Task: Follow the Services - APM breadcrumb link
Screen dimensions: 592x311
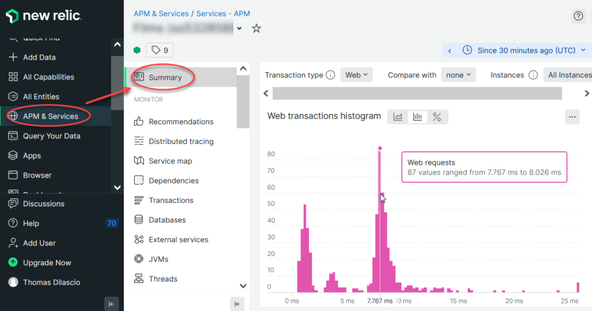Action: point(223,14)
